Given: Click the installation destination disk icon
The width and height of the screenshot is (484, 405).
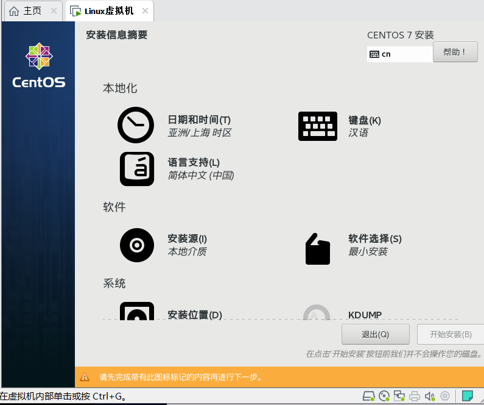Looking at the screenshot, I should click(x=136, y=312).
